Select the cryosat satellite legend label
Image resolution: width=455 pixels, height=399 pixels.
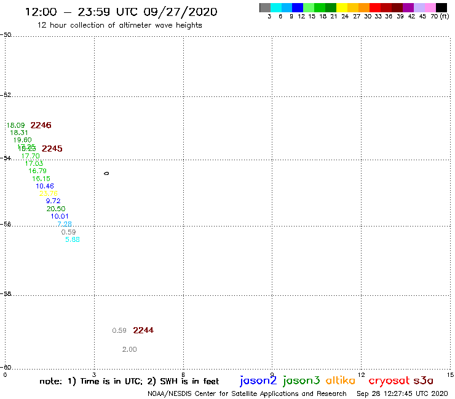pos(389,381)
